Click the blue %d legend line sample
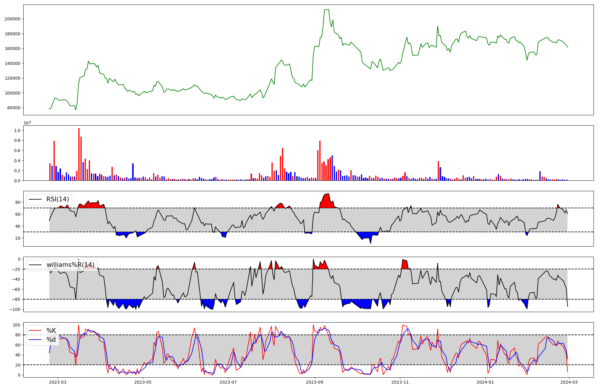Image resolution: width=598 pixels, height=389 pixels. coord(35,340)
